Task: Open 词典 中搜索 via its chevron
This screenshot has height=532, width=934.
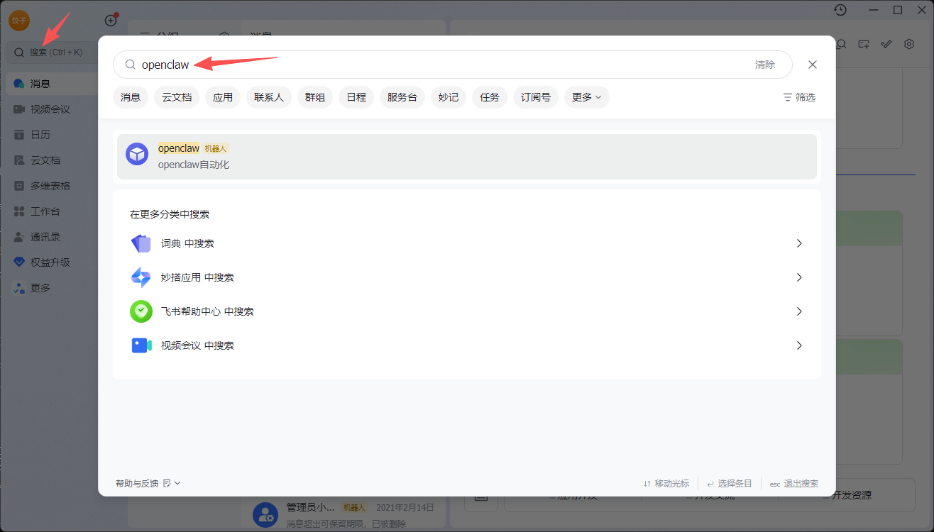Action: coord(799,243)
